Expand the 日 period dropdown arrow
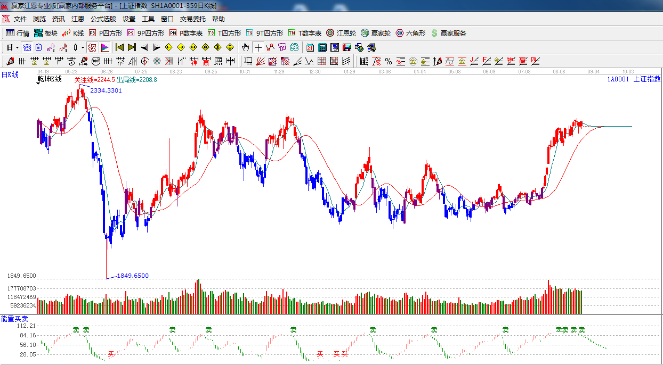This screenshot has width=663, height=365. coord(17,47)
